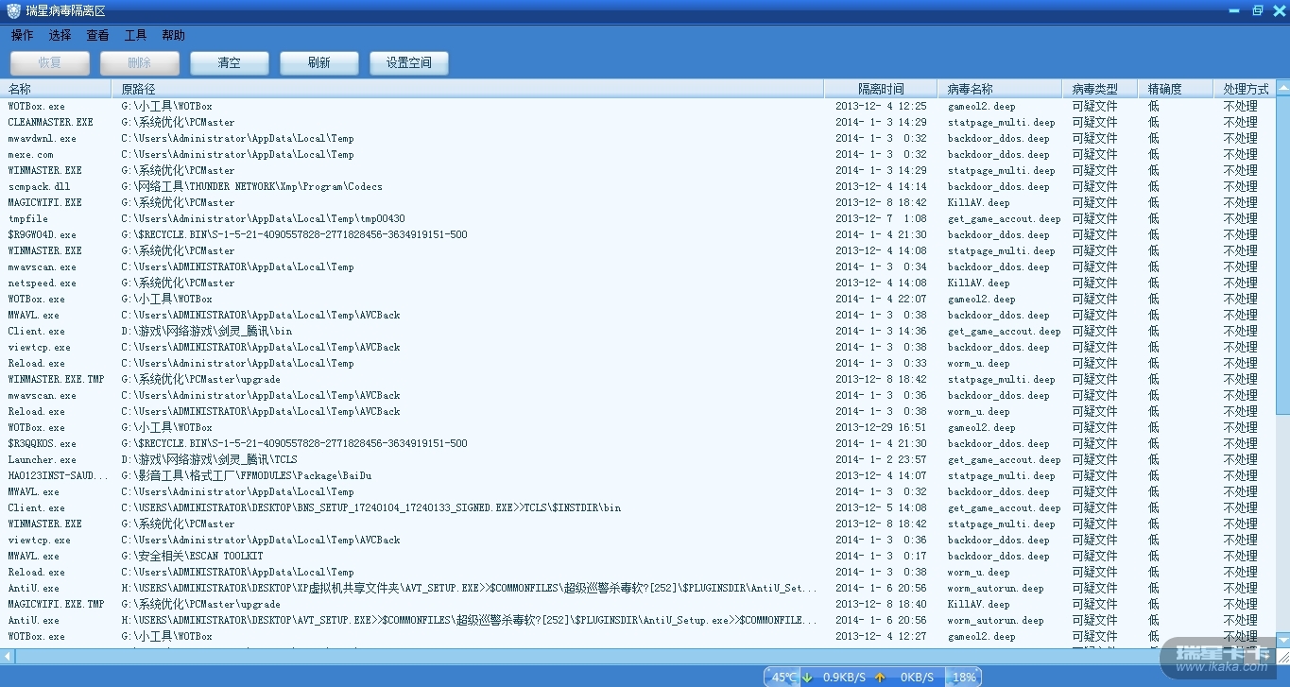The image size is (1290, 687).
Task: Click the path containing XP虚拟机共享文件夹
Action: coord(469,588)
